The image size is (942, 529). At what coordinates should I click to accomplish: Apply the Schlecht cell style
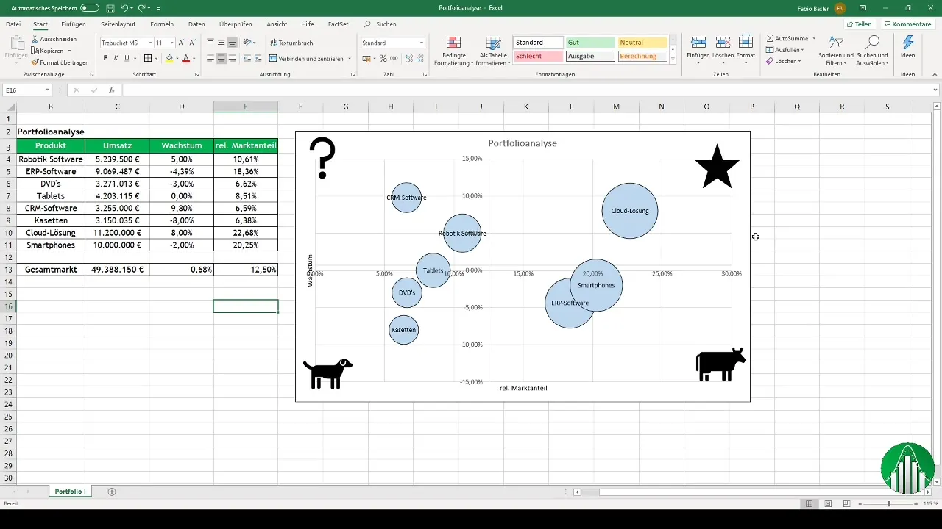coord(539,56)
